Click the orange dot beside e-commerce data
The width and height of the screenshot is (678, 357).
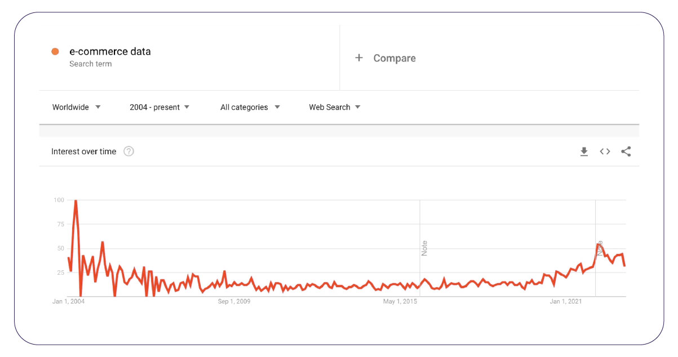55,52
